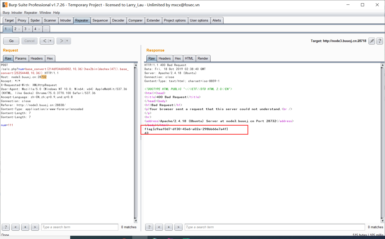Click the HTTP/1.1 400 Bad Request status line
The image size is (385, 239).
(x=165, y=65)
